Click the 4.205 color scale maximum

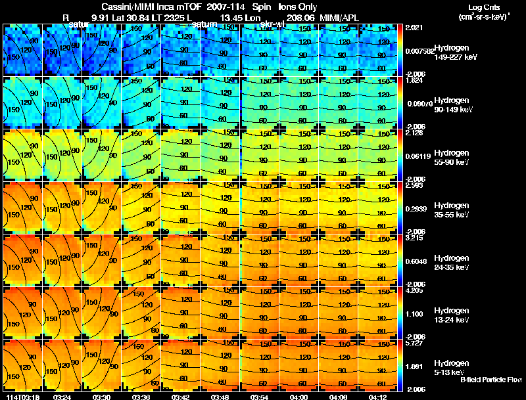tap(414, 290)
